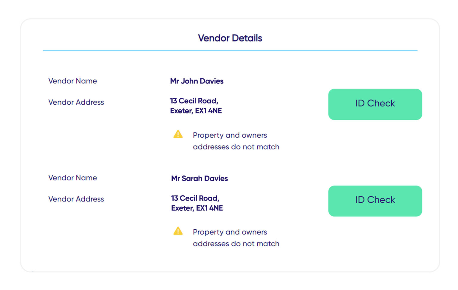Select John Davies's address 13 Cecil Road
Image resolution: width=458 pixels, height=290 pixels.
[x=194, y=101]
